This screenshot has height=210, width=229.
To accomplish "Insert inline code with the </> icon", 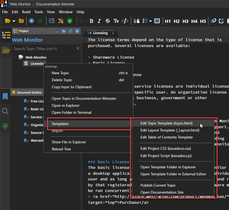I will coord(125,21).
